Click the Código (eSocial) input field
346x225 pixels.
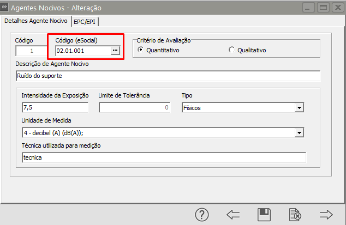(x=82, y=51)
